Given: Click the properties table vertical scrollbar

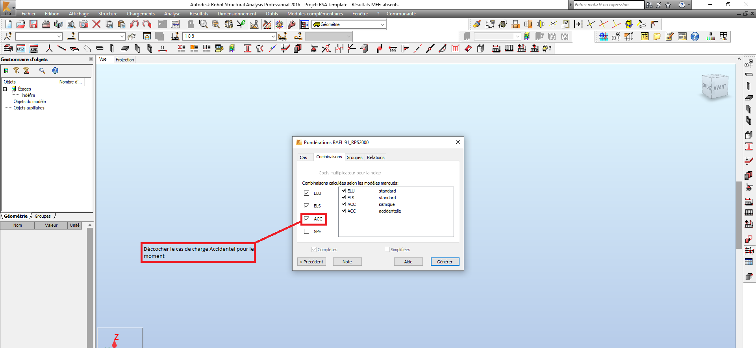Looking at the screenshot, I should [90, 287].
